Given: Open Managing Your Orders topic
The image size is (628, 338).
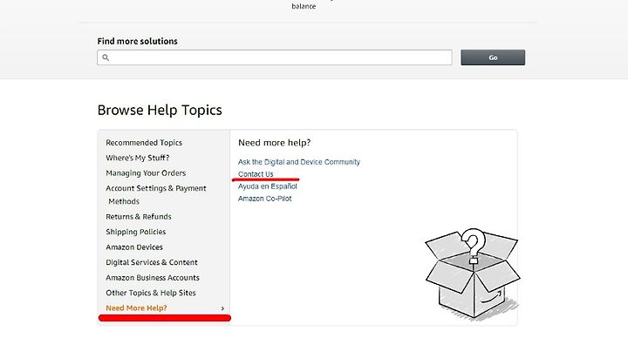Looking at the screenshot, I should (146, 173).
